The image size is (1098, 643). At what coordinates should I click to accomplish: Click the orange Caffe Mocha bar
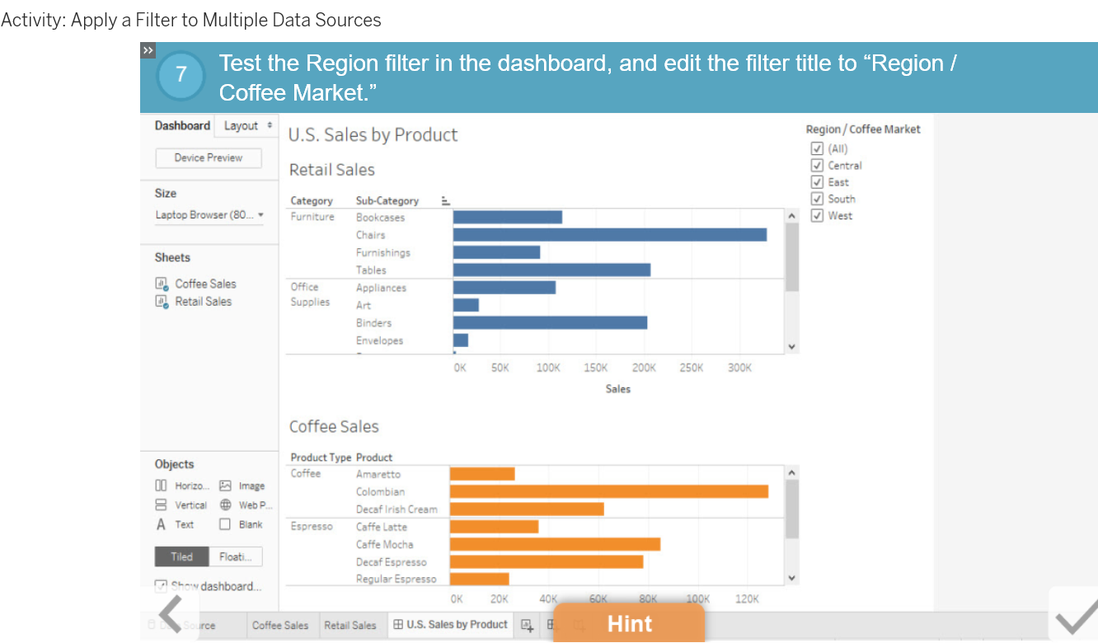pos(555,544)
